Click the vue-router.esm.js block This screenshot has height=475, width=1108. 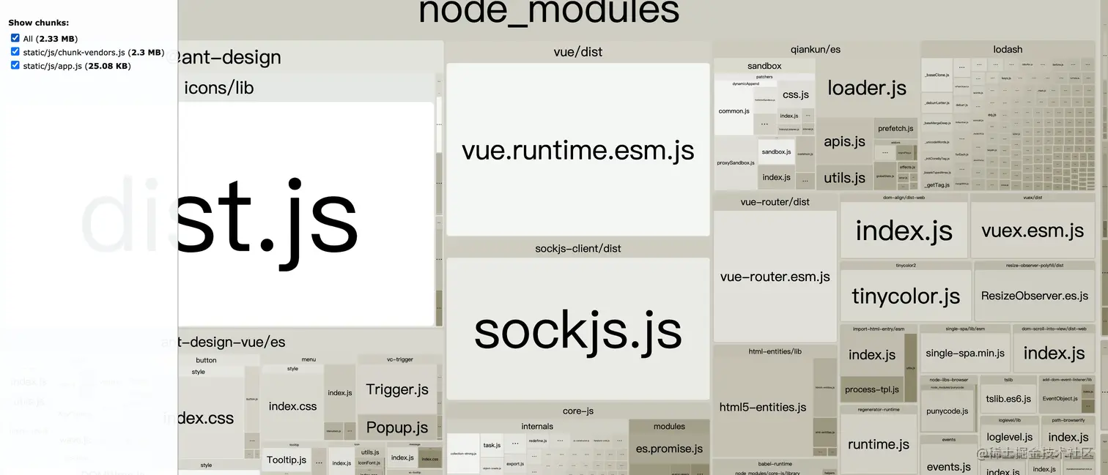[775, 277]
